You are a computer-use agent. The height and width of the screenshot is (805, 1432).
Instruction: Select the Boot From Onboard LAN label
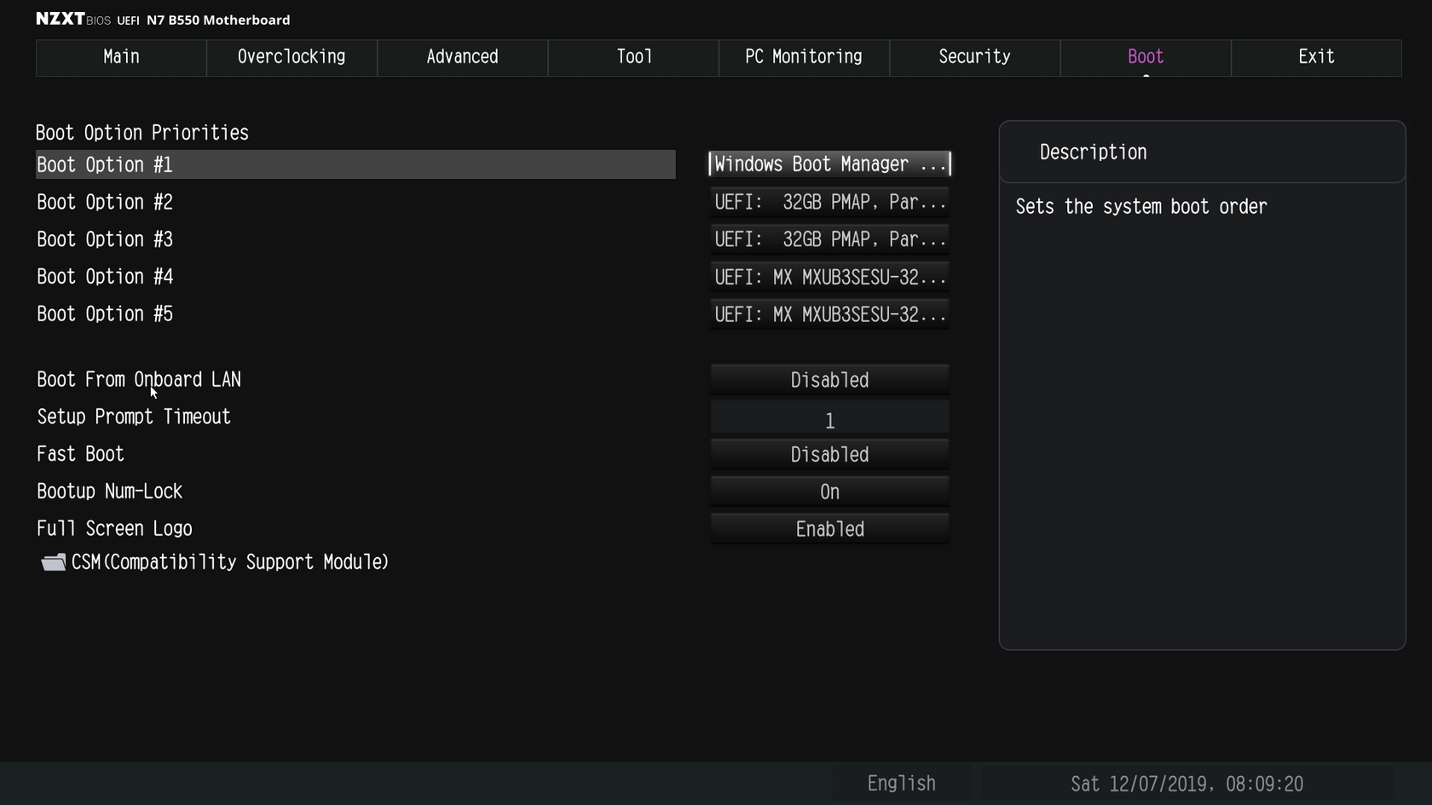tap(139, 380)
